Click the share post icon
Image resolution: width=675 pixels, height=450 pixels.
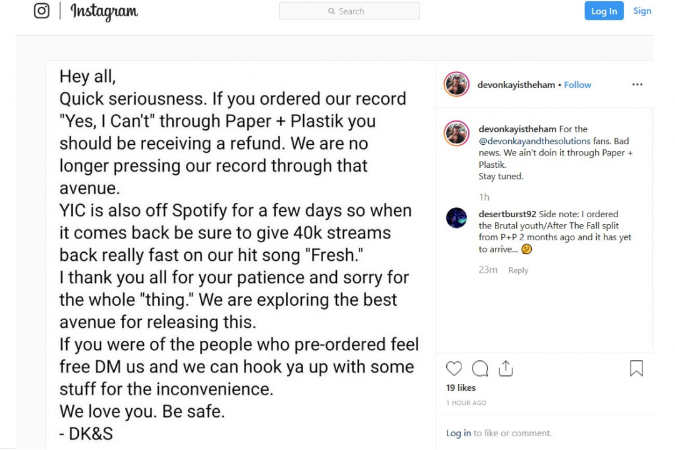(506, 368)
